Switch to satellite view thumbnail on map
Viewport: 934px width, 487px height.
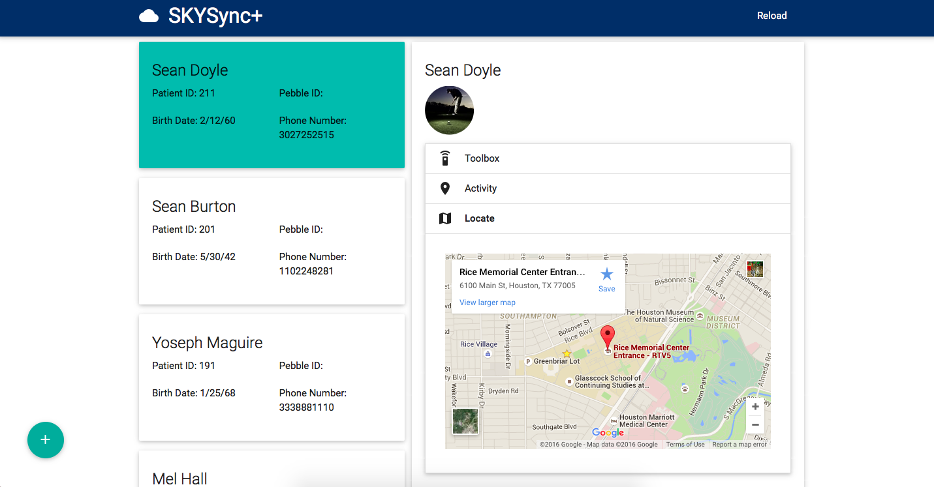click(465, 421)
